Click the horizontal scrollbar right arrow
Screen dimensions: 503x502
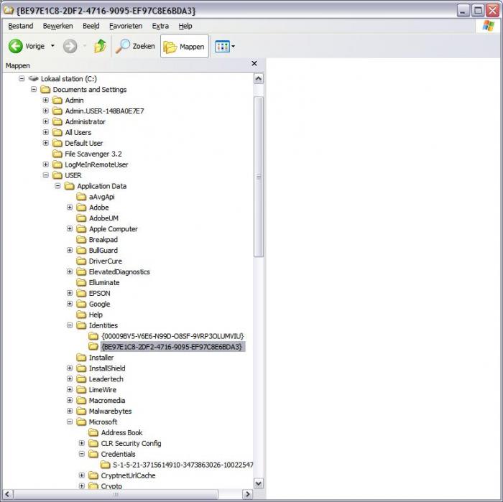(x=247, y=494)
